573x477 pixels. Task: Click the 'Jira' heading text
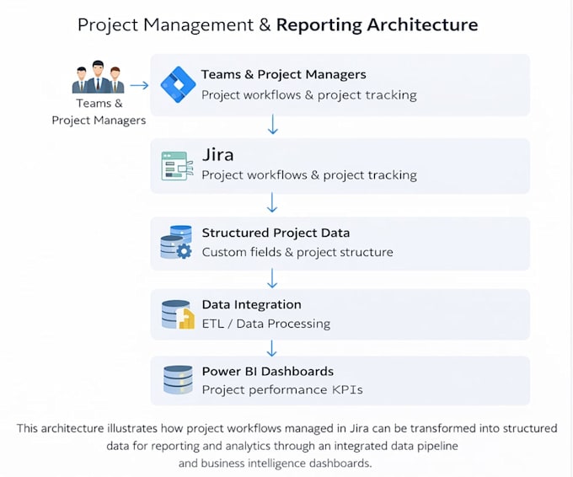[x=217, y=154]
